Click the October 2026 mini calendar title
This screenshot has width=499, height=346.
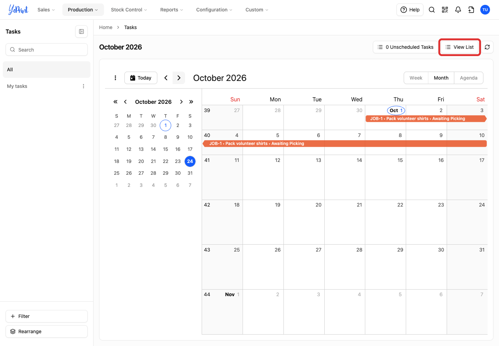coord(153,102)
